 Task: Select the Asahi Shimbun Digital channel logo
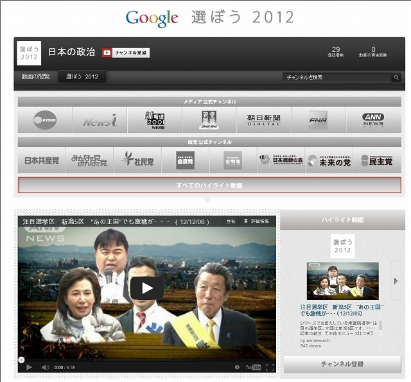[x=263, y=120]
